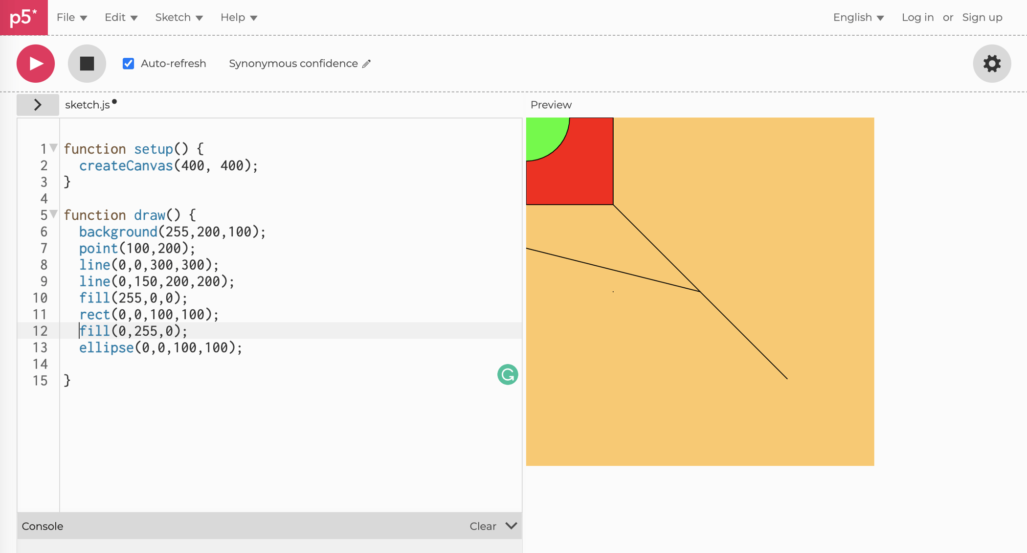Fold the draw function at line 5
The image size is (1027, 553).
coord(54,214)
